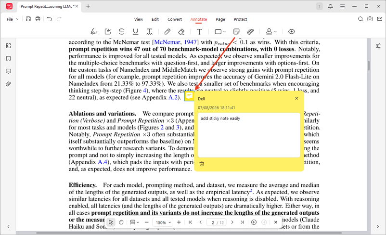Zoom in with the plus button

point(179,222)
